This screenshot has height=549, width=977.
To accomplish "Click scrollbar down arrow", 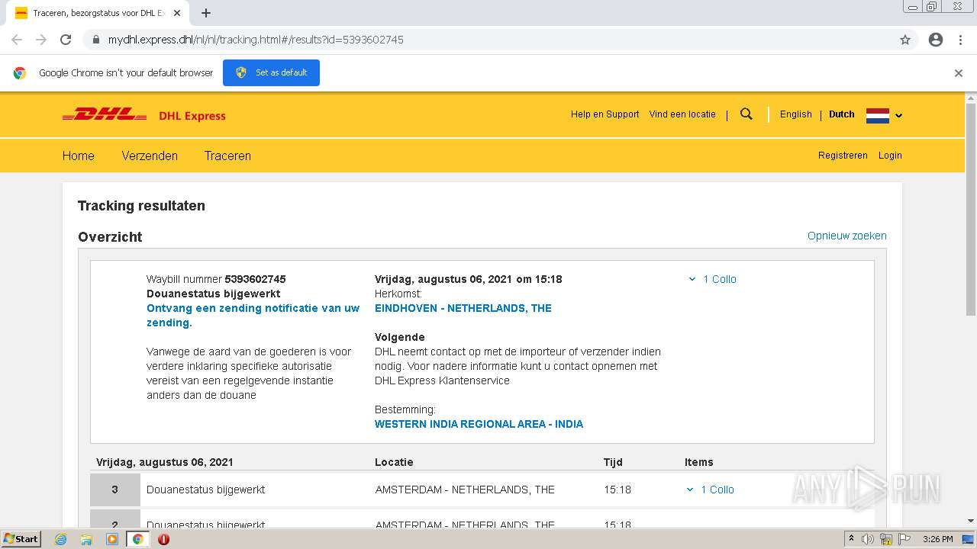I will (x=971, y=521).
